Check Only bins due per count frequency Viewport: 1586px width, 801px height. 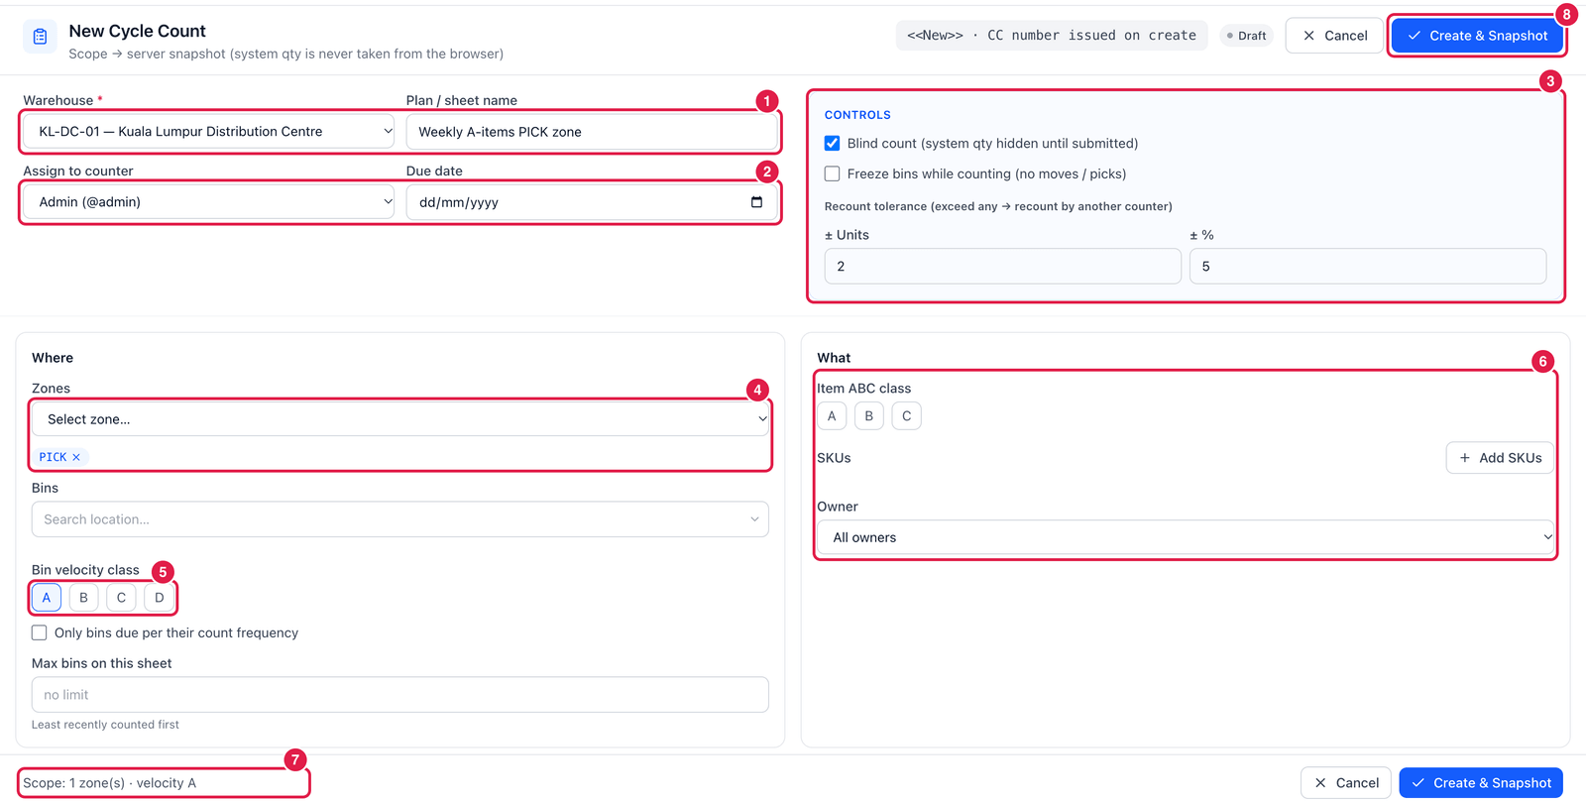40,632
